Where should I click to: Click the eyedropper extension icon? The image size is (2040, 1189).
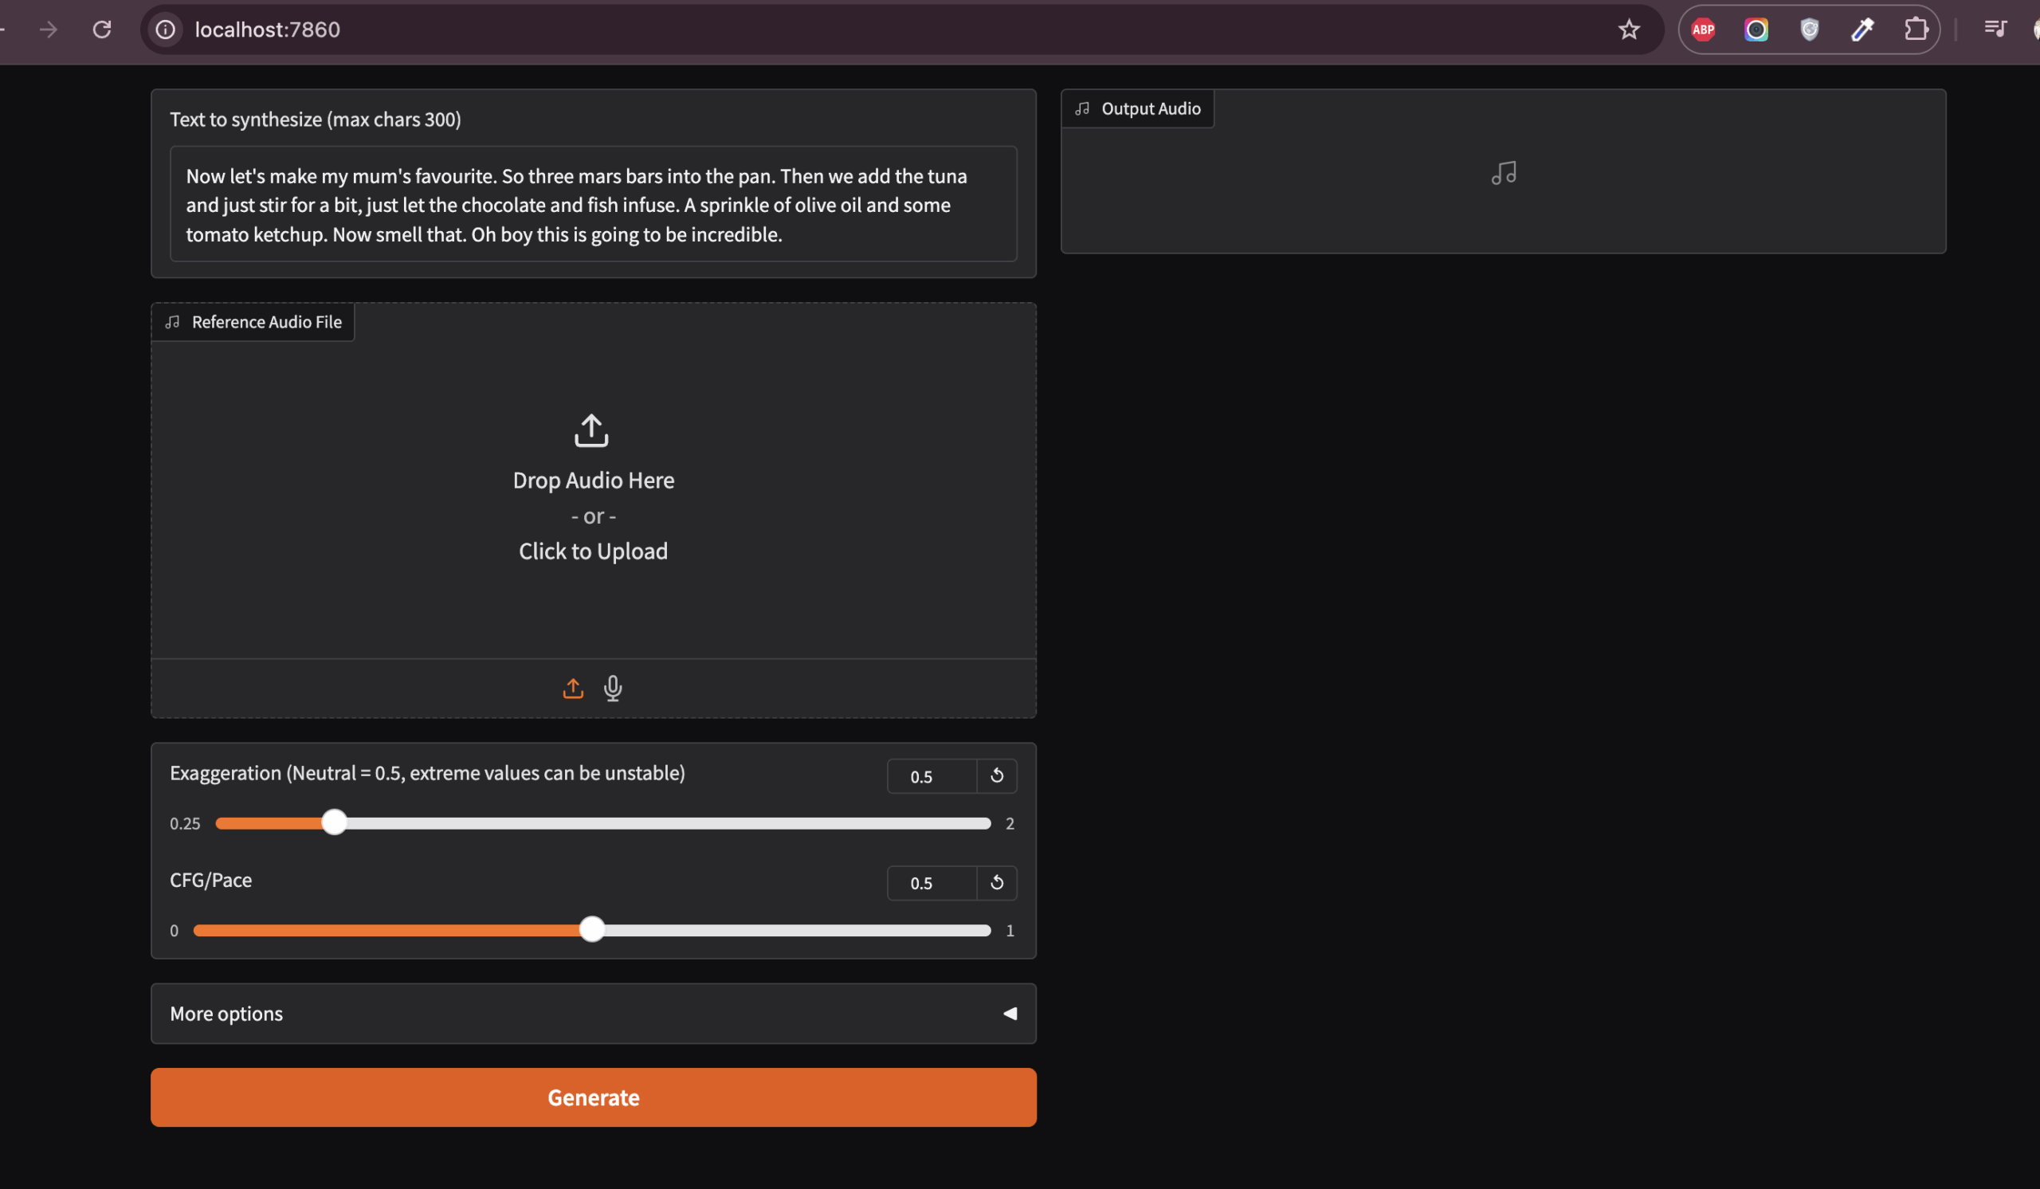coord(1862,30)
